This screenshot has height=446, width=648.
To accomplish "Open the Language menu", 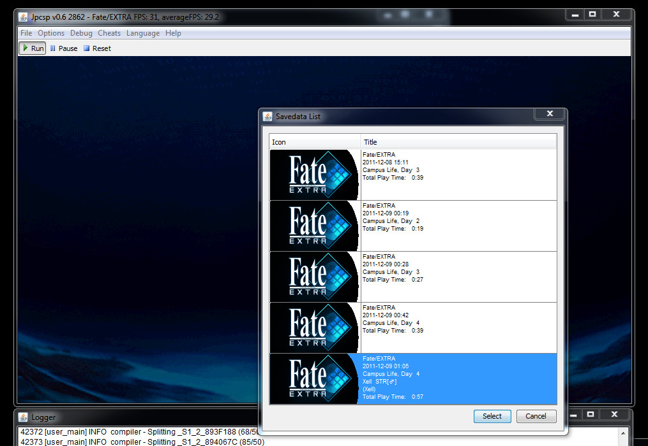I will [143, 33].
